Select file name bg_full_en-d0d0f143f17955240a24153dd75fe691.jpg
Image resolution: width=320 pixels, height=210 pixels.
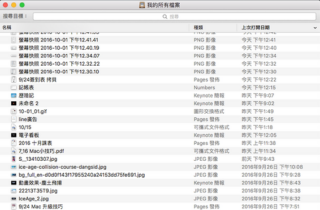81,175
